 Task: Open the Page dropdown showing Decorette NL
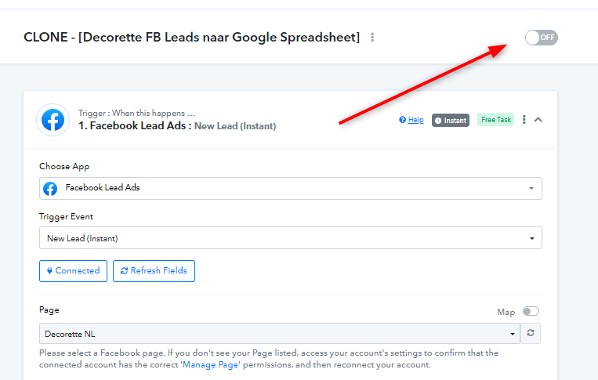coord(280,334)
